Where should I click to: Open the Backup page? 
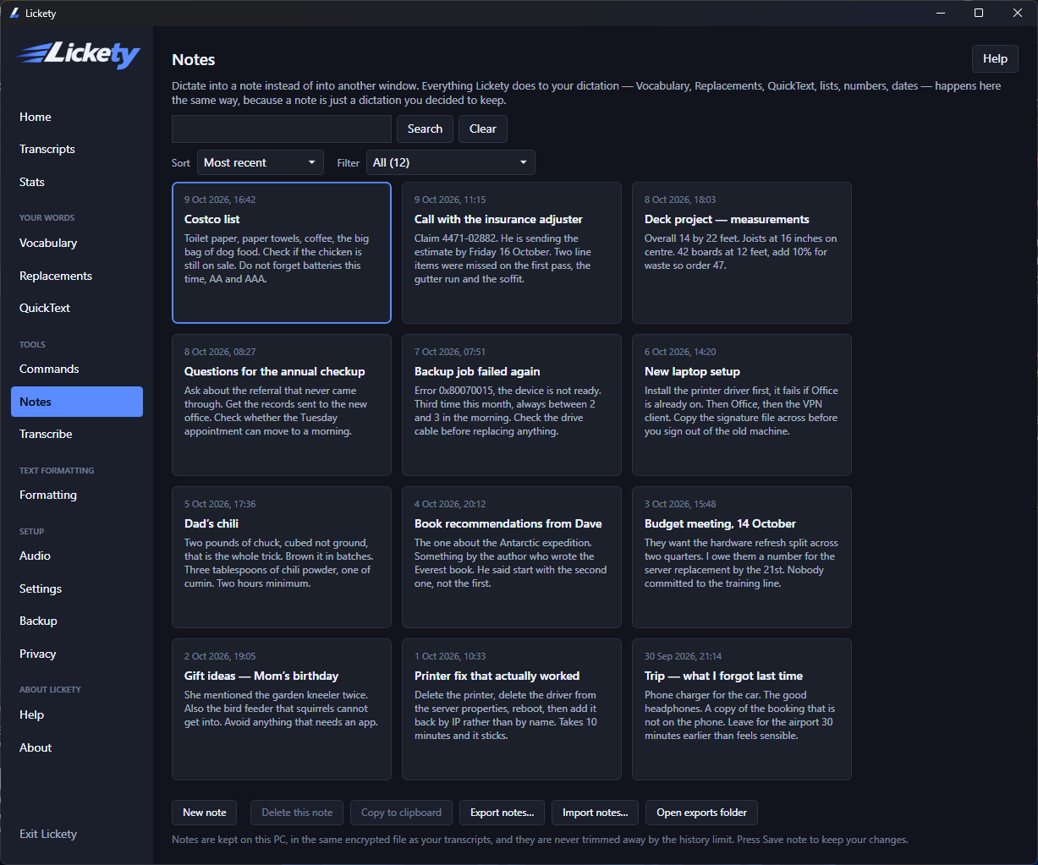[77, 621]
